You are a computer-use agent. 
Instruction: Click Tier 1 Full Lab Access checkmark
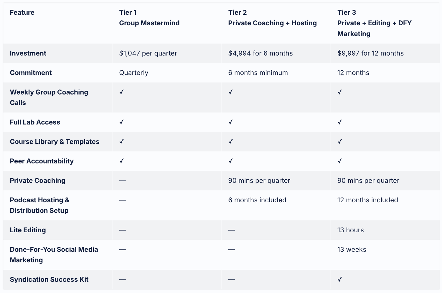point(121,122)
